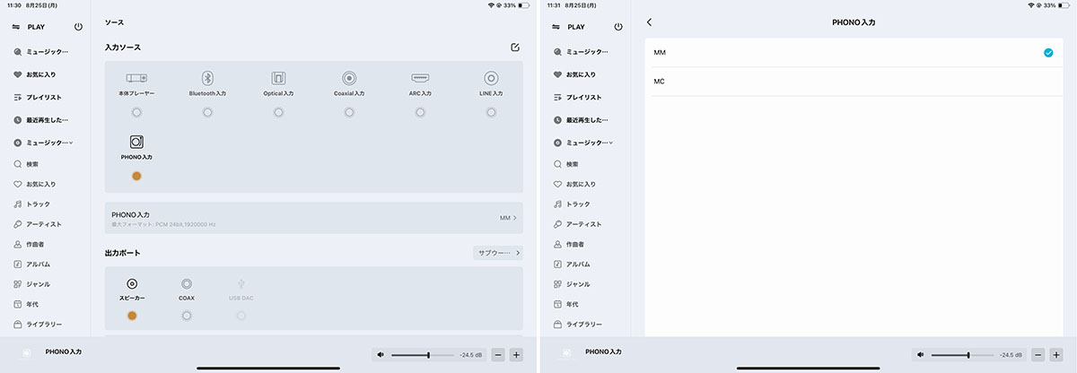Adjust the volume slider on right screen

pos(962,355)
